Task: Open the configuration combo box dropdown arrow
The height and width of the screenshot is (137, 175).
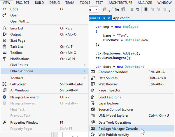Action: 96,10
